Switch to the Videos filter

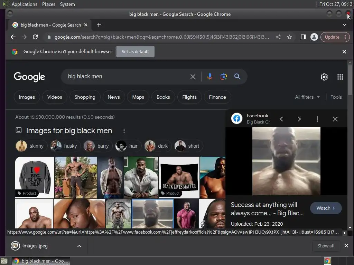click(x=55, y=97)
